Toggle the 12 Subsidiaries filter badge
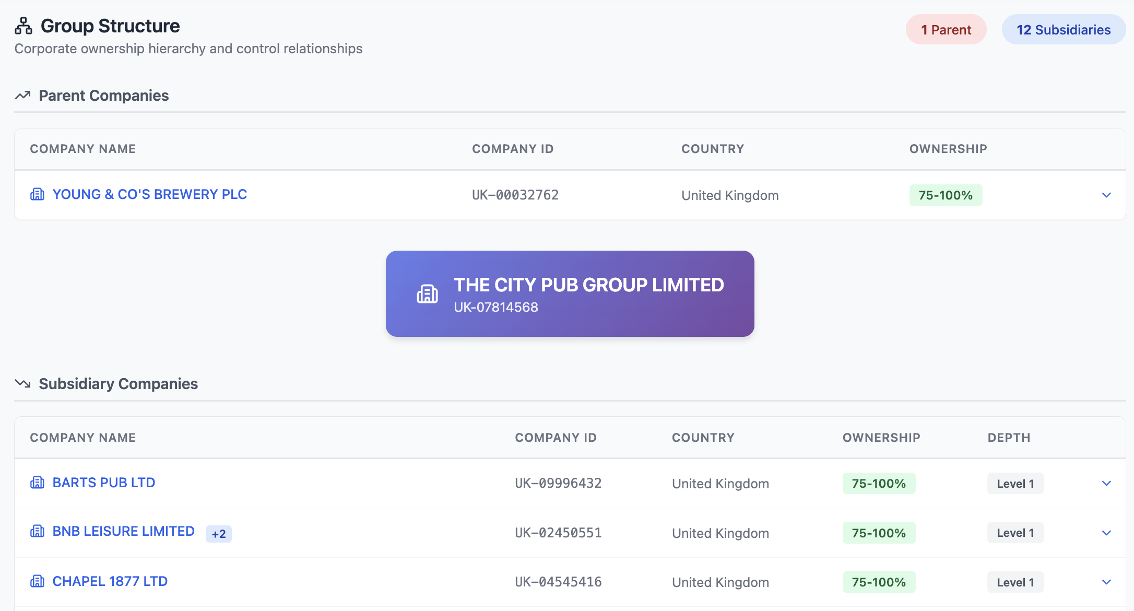This screenshot has height=611, width=1134. point(1063,29)
